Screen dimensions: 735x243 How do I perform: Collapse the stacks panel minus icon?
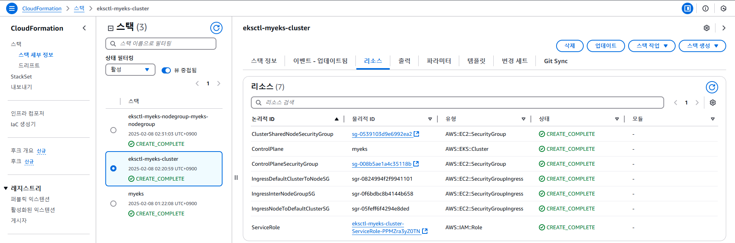click(111, 28)
